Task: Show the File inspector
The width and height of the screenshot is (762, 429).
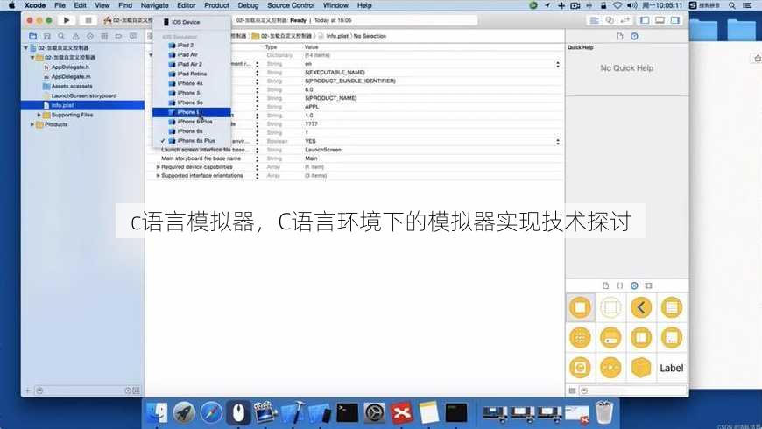Action: pyautogui.click(x=619, y=37)
